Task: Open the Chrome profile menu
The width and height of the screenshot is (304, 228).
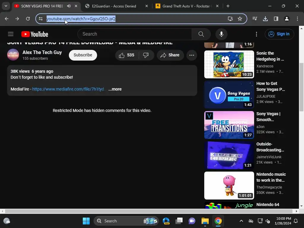Action: (x=287, y=19)
